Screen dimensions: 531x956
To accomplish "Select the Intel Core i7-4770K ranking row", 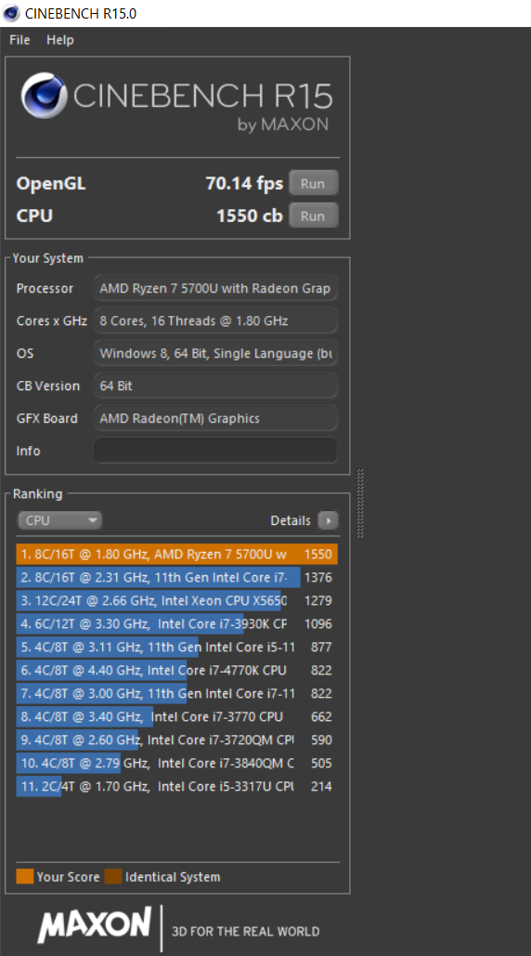I will point(176,670).
